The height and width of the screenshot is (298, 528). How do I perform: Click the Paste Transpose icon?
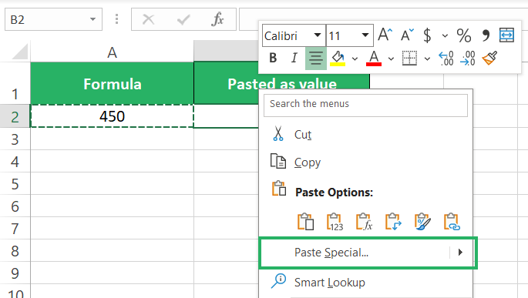pyautogui.click(x=393, y=222)
